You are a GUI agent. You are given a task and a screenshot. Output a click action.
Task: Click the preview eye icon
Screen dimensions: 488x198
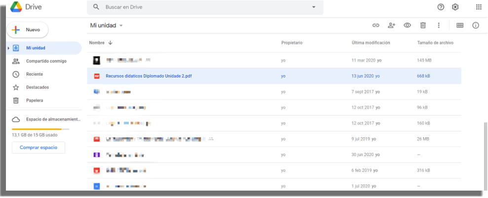pos(408,26)
